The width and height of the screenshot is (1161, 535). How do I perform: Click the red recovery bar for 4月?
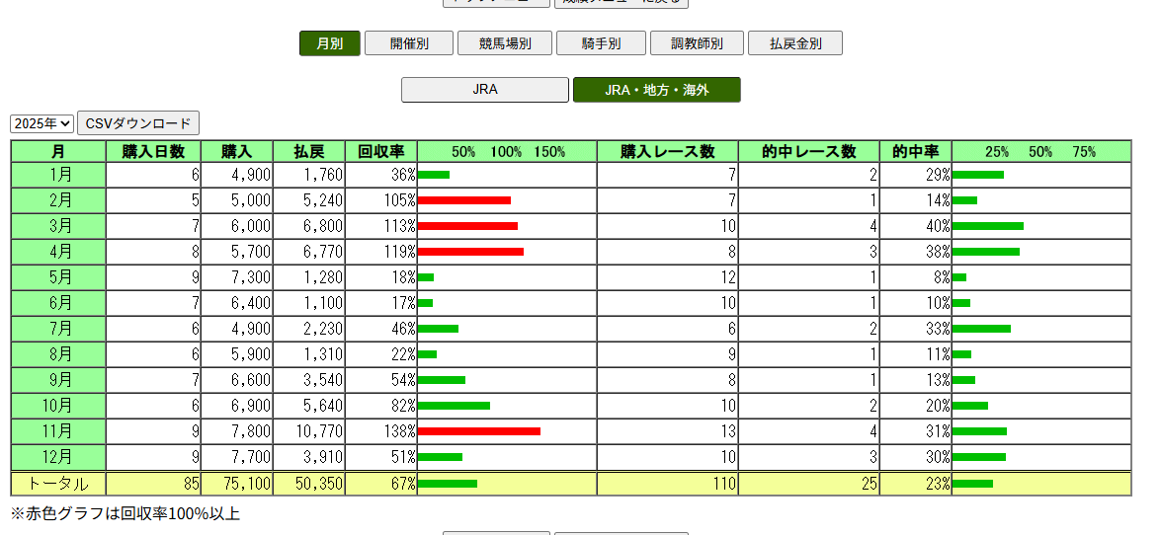pyautogui.click(x=470, y=252)
